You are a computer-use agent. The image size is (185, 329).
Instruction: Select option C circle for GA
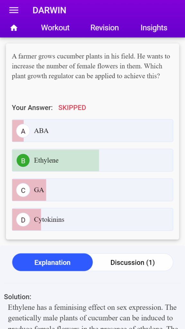tap(23, 190)
